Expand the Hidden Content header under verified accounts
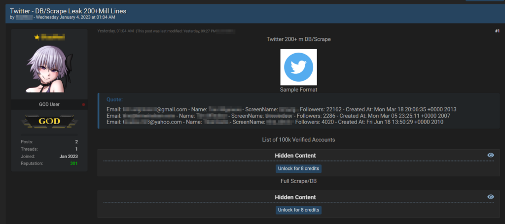This screenshot has height=224, width=505. click(x=295, y=156)
